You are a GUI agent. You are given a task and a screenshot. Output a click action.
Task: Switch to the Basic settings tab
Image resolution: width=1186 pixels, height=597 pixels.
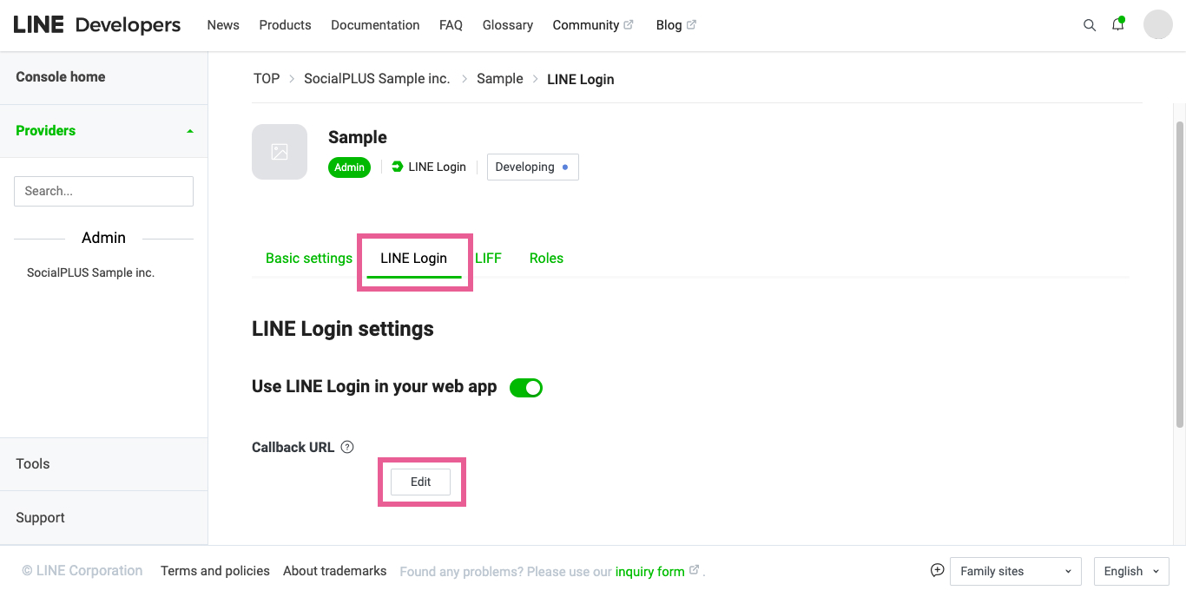click(x=309, y=258)
